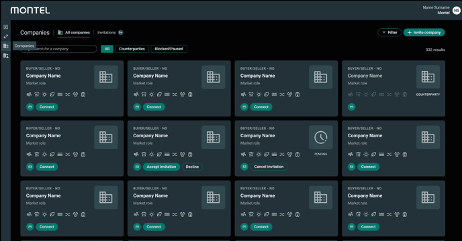The image size is (462, 241).
Task: Click the mail icon beside Accept invitation
Action: click(x=137, y=167)
